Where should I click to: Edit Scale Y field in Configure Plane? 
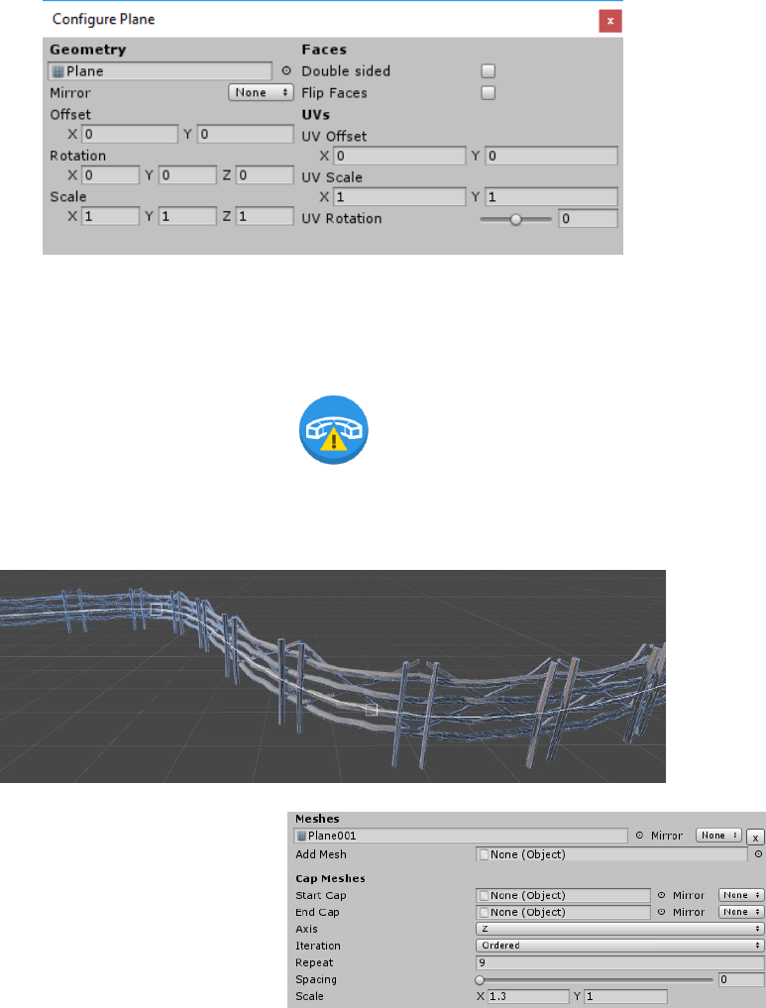tap(187, 216)
